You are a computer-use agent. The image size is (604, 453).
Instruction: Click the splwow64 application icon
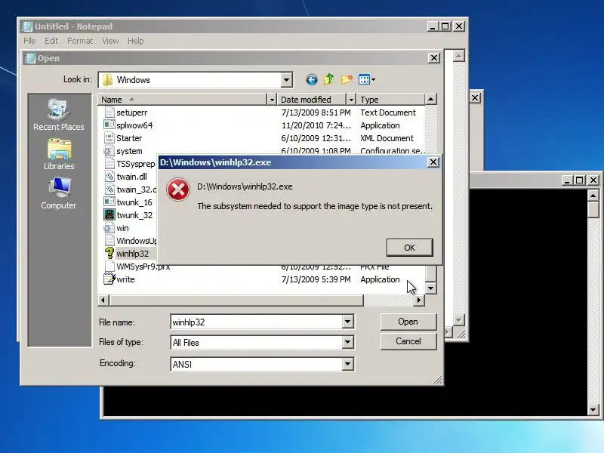point(109,125)
